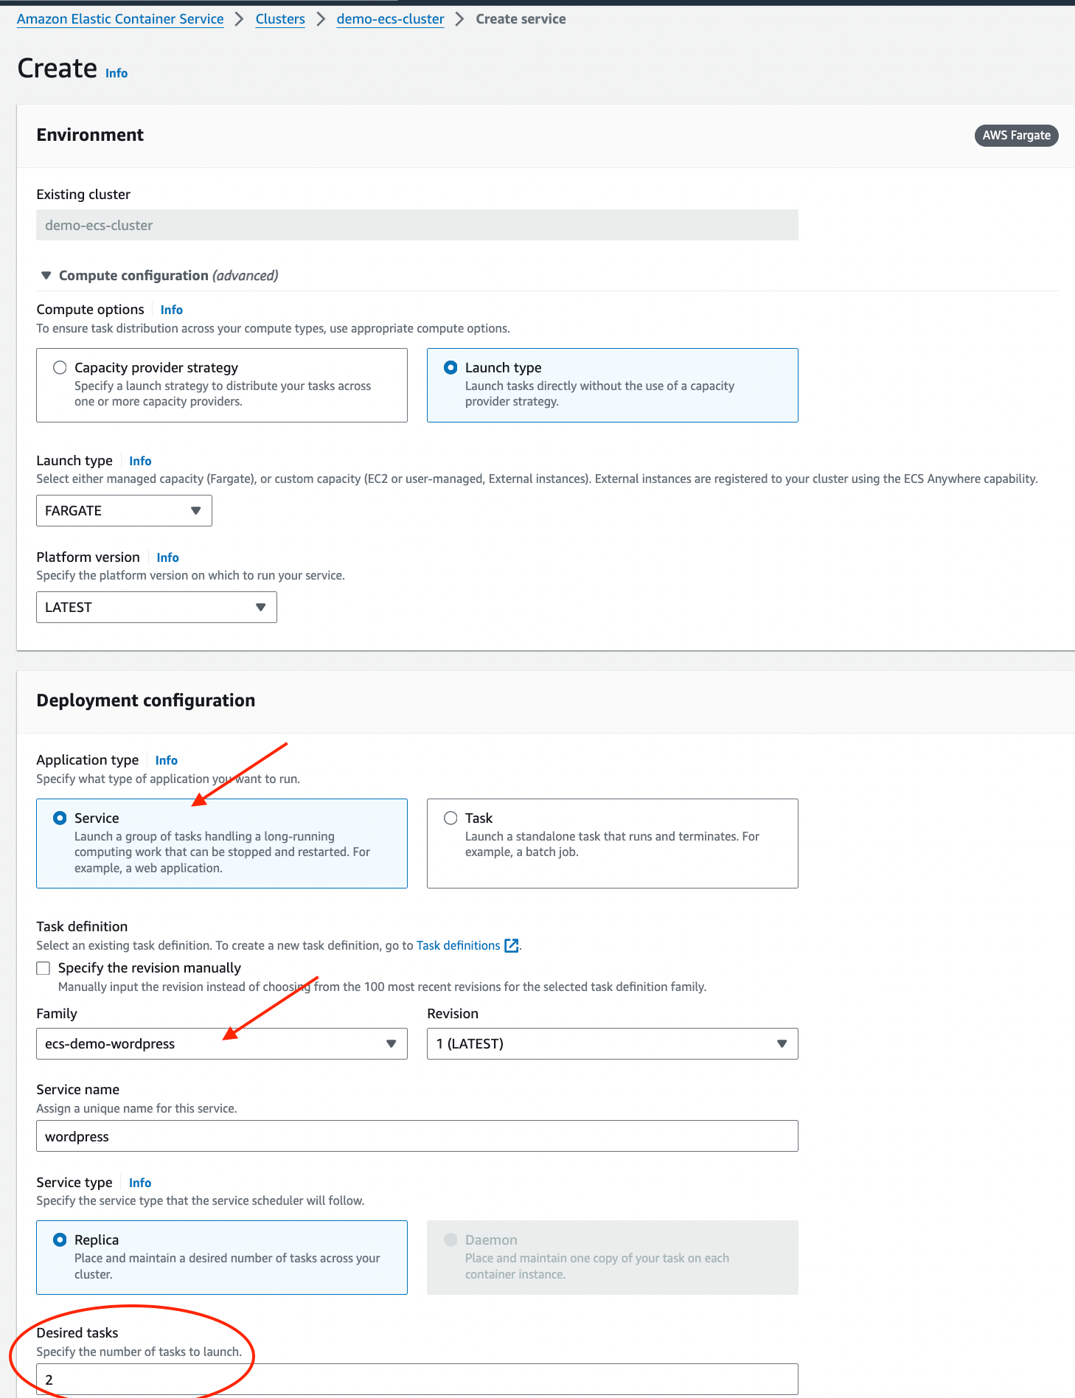Select Capacity provider strategy radio option

coord(60,367)
